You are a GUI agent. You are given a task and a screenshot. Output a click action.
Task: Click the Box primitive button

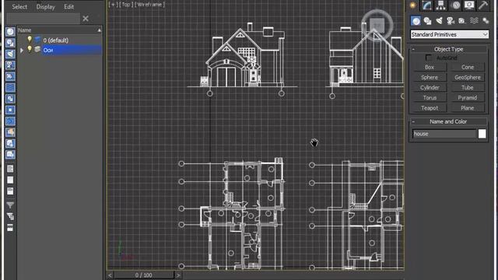430,67
